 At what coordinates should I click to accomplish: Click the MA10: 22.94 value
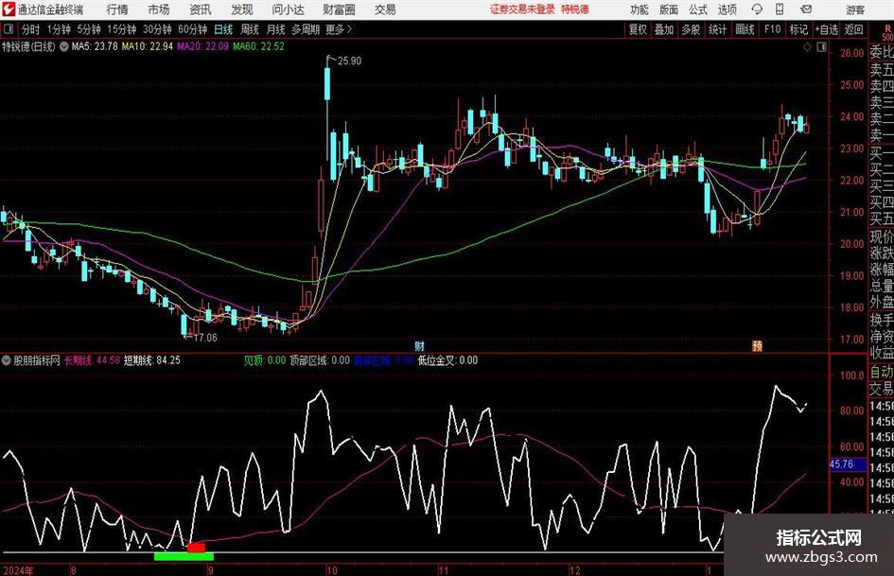tap(147, 46)
